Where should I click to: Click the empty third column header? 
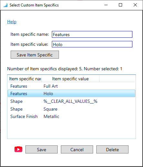(117, 79)
